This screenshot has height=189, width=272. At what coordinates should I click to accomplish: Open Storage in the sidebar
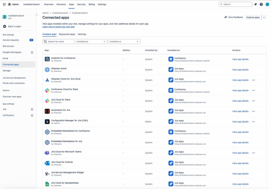pos(18,71)
